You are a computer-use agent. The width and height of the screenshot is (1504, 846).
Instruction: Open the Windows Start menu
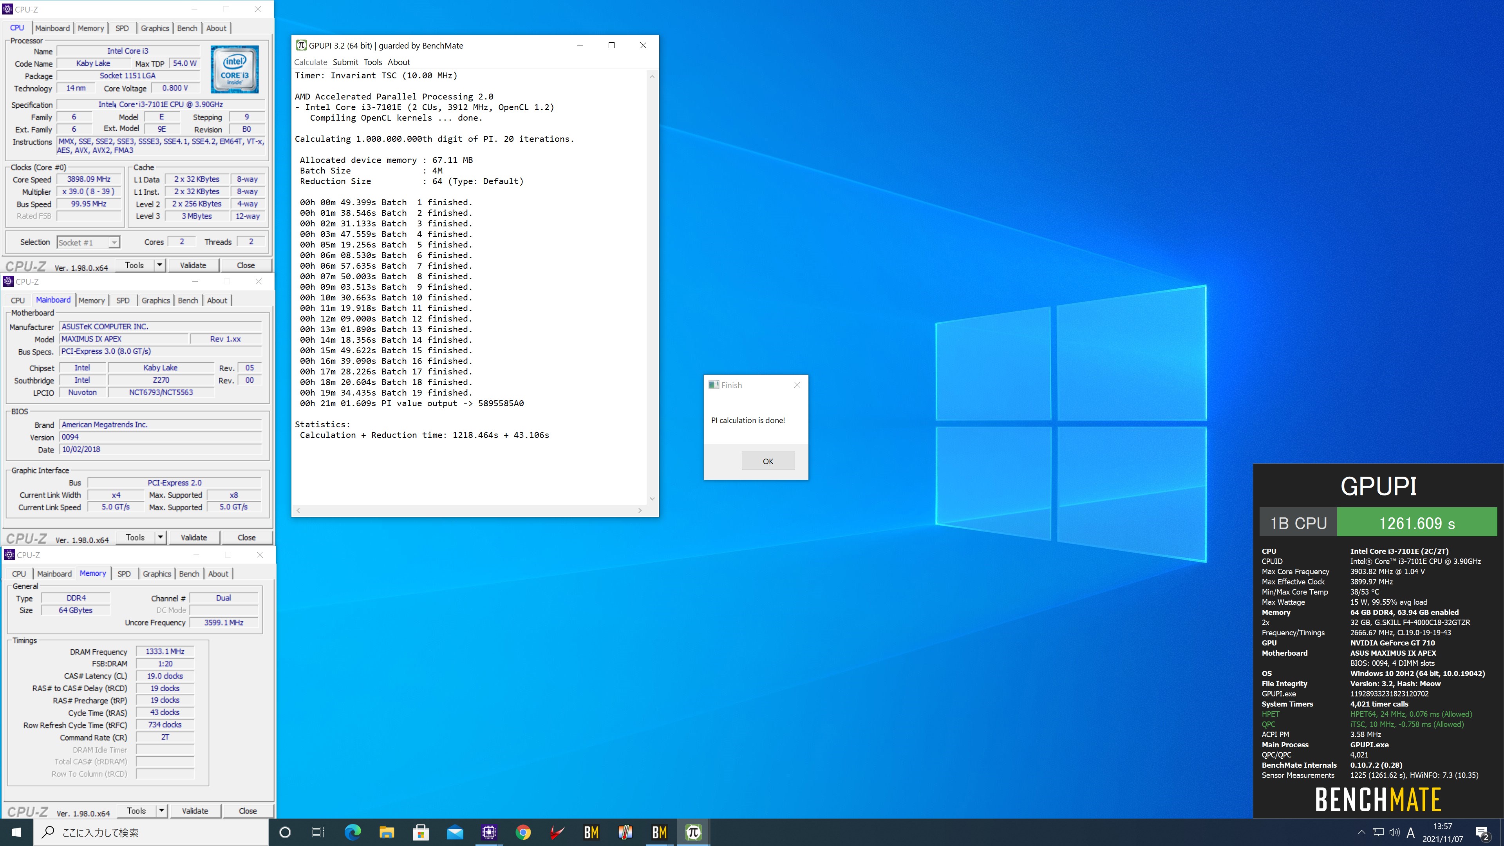16,832
